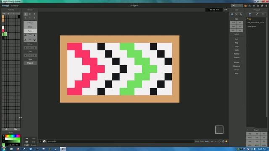Toggle Mirror Z in Brush panel
Image resolution: width=269 pixels, height=151 pixels.
click(34, 48)
